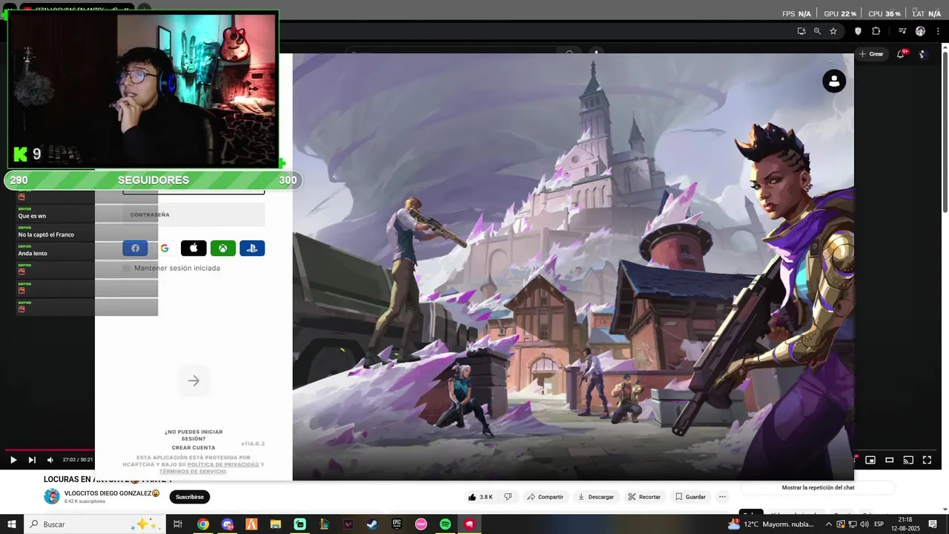The height and width of the screenshot is (534, 949).
Task: Click the YouTube Crear button
Action: point(871,54)
